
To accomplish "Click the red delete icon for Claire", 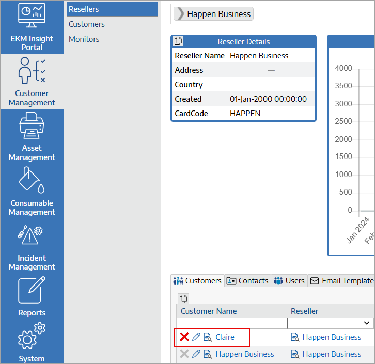I will [184, 337].
